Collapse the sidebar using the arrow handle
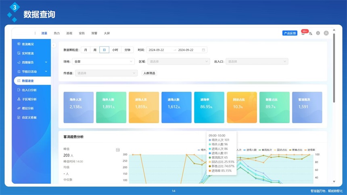The image size is (347, 195). 53,46
